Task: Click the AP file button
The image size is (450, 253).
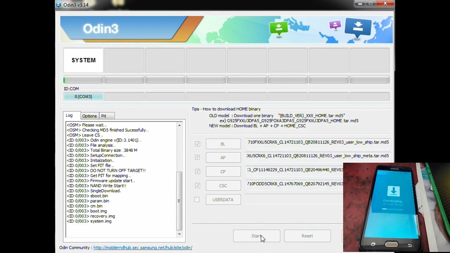Action: click(x=223, y=158)
